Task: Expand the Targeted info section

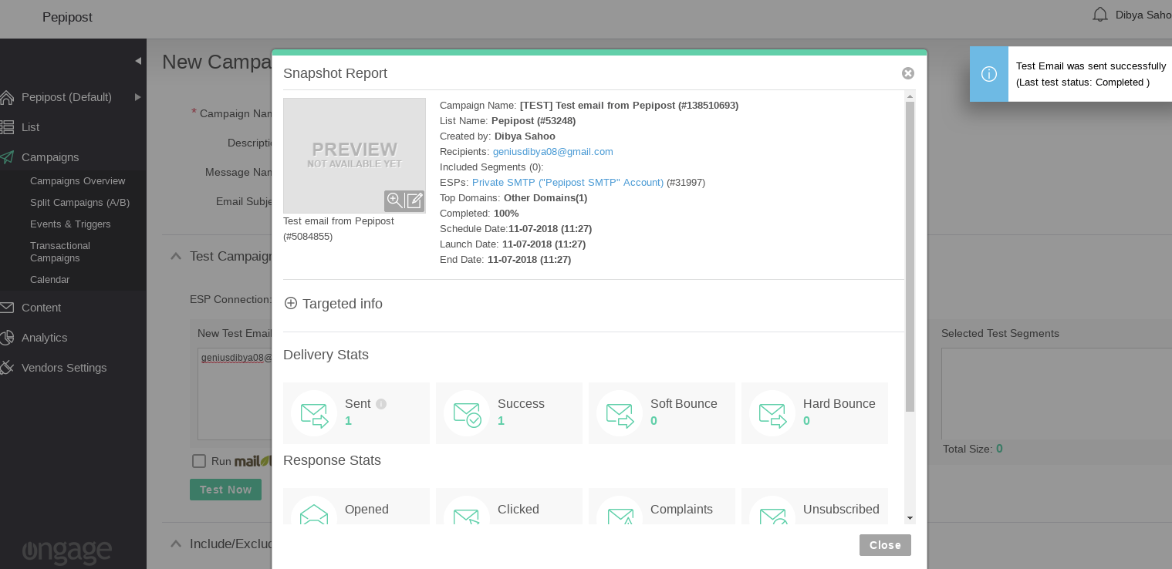Action: click(333, 304)
